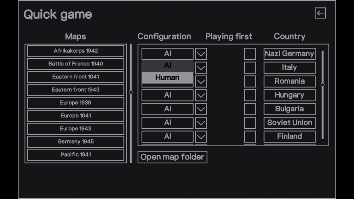
Task: Choose the Eastern front 1943 map
Action: tap(76, 90)
